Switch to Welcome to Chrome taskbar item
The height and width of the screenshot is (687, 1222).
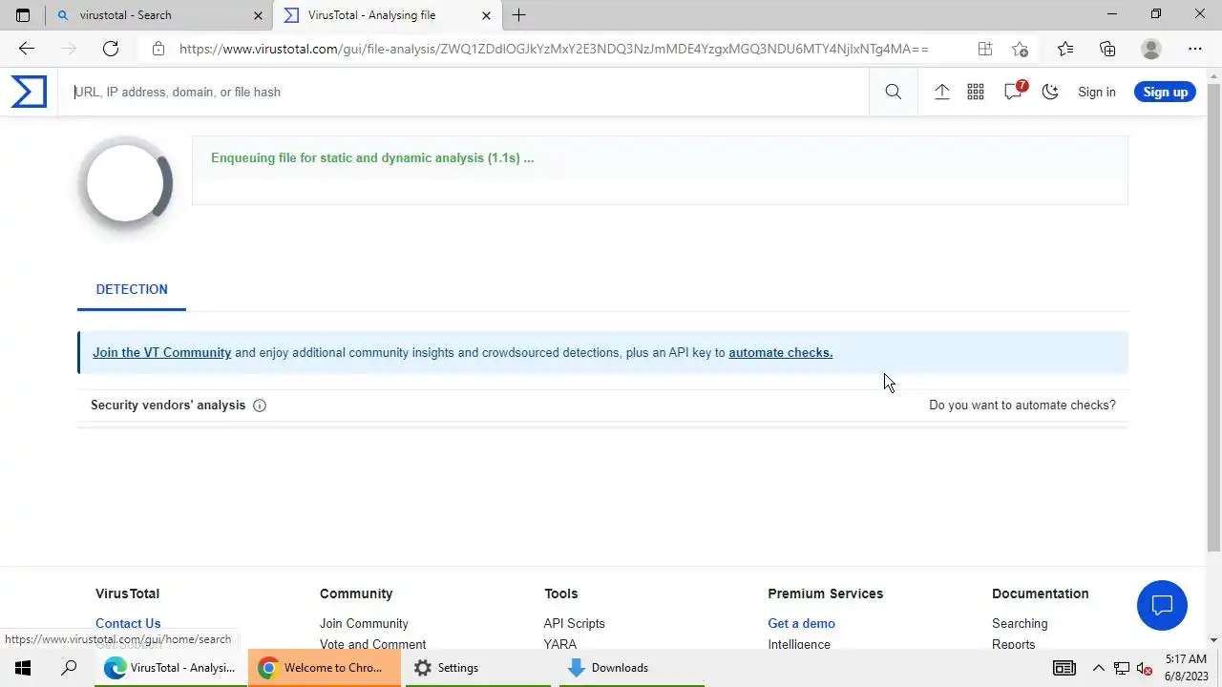[x=323, y=668]
